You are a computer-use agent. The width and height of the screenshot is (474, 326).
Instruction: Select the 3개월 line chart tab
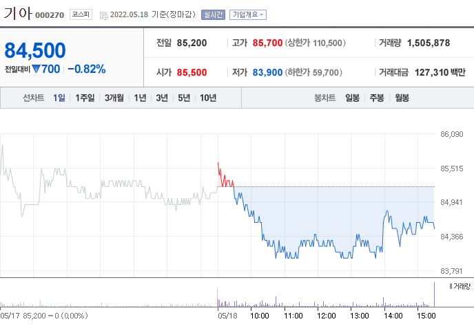(114, 98)
